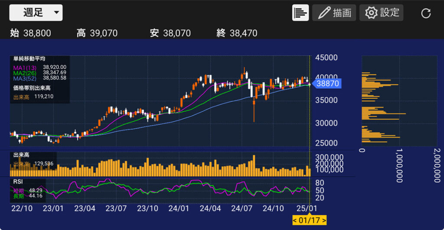The height and width of the screenshot is (230, 444).
Task: Click the 出来高 volume panel title
Action: point(21,155)
